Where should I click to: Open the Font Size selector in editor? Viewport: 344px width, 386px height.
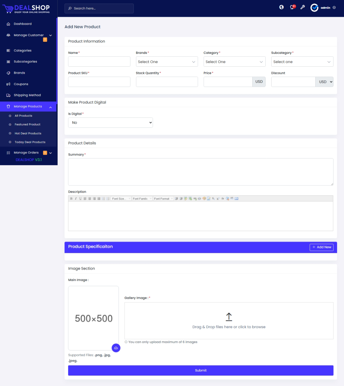click(x=121, y=199)
